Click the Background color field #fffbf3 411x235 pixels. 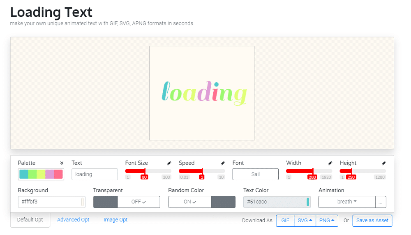[52, 202]
